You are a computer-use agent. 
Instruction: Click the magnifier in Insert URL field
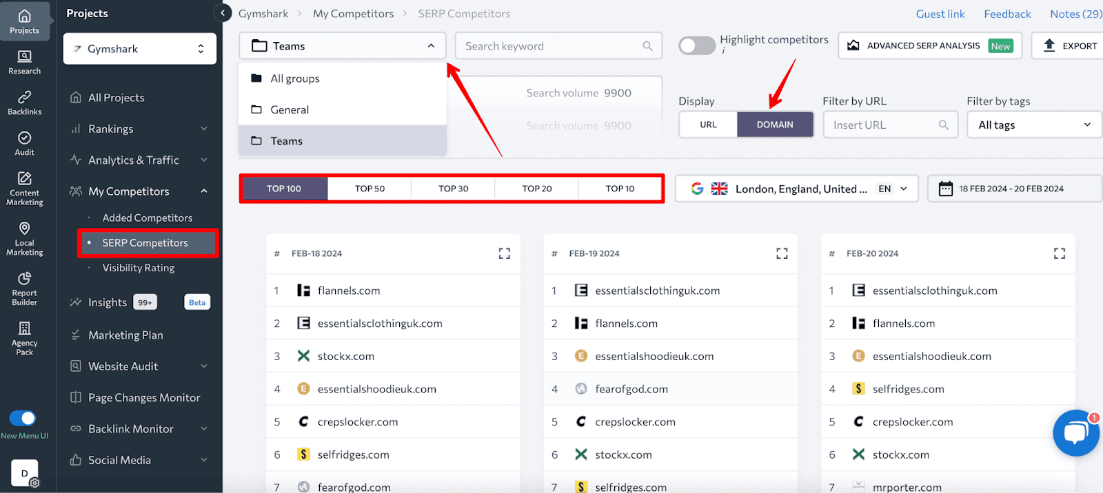[944, 125]
